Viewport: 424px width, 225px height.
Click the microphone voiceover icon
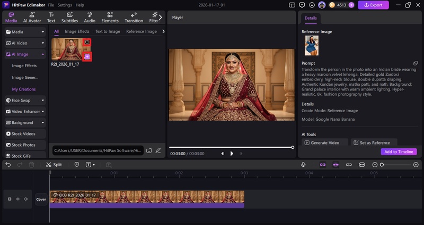303,165
